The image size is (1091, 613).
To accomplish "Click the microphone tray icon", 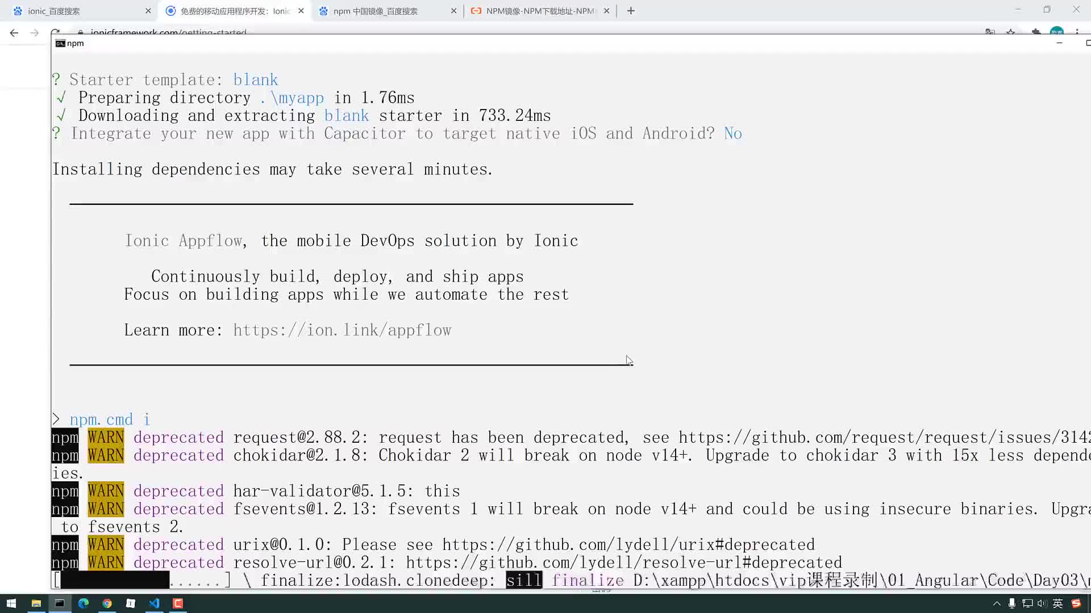I will tap(1012, 603).
